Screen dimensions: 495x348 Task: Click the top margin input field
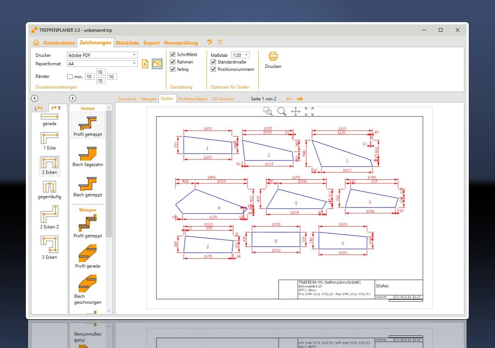[101, 72]
